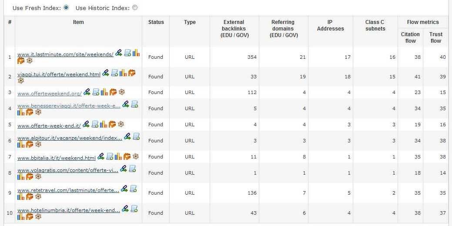Select the Use Historic Index radio button
This screenshot has height=226, width=452.
point(135,7)
